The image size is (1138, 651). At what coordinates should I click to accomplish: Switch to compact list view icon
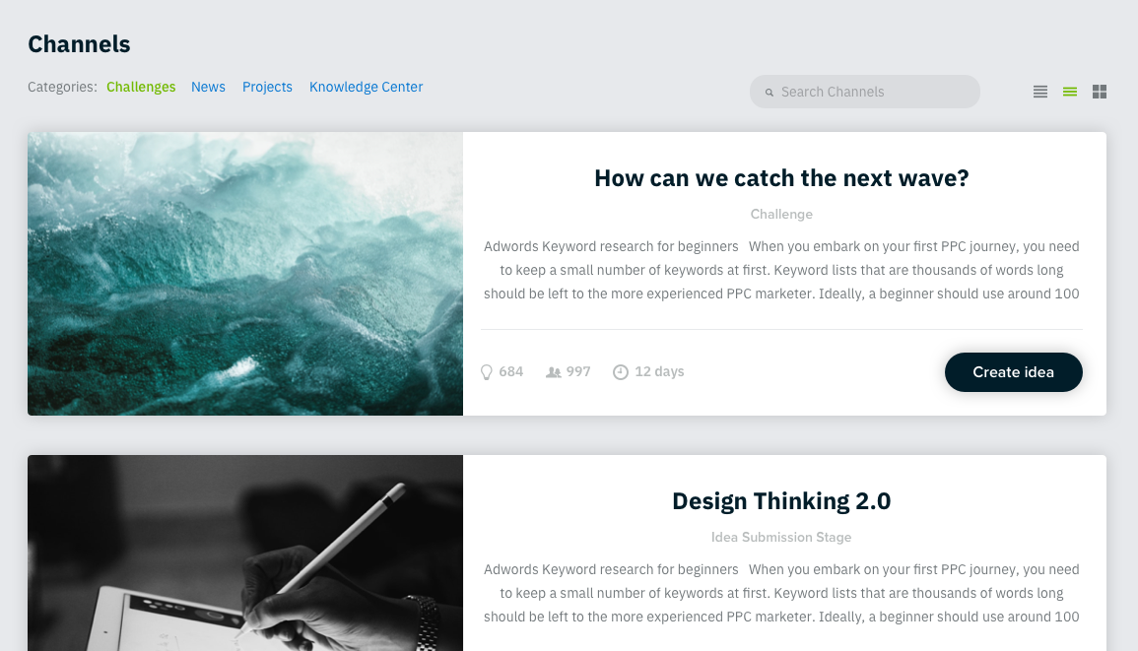[1040, 92]
